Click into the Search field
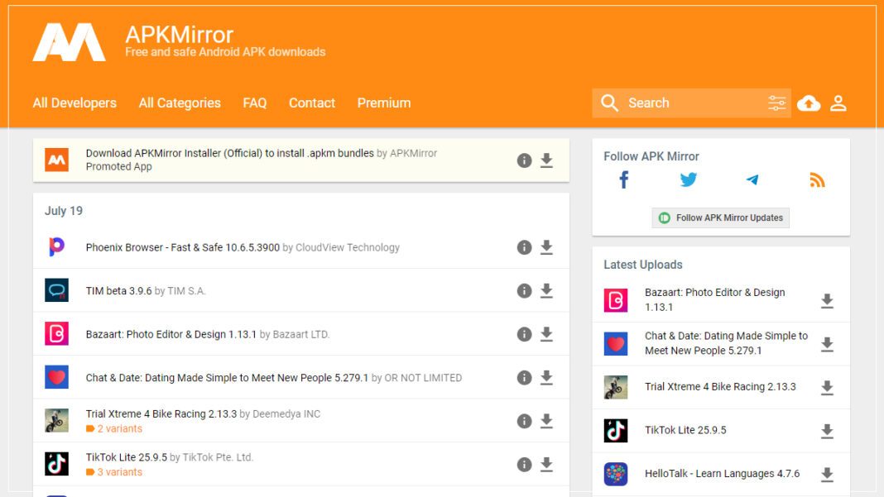The width and height of the screenshot is (884, 497). point(692,103)
